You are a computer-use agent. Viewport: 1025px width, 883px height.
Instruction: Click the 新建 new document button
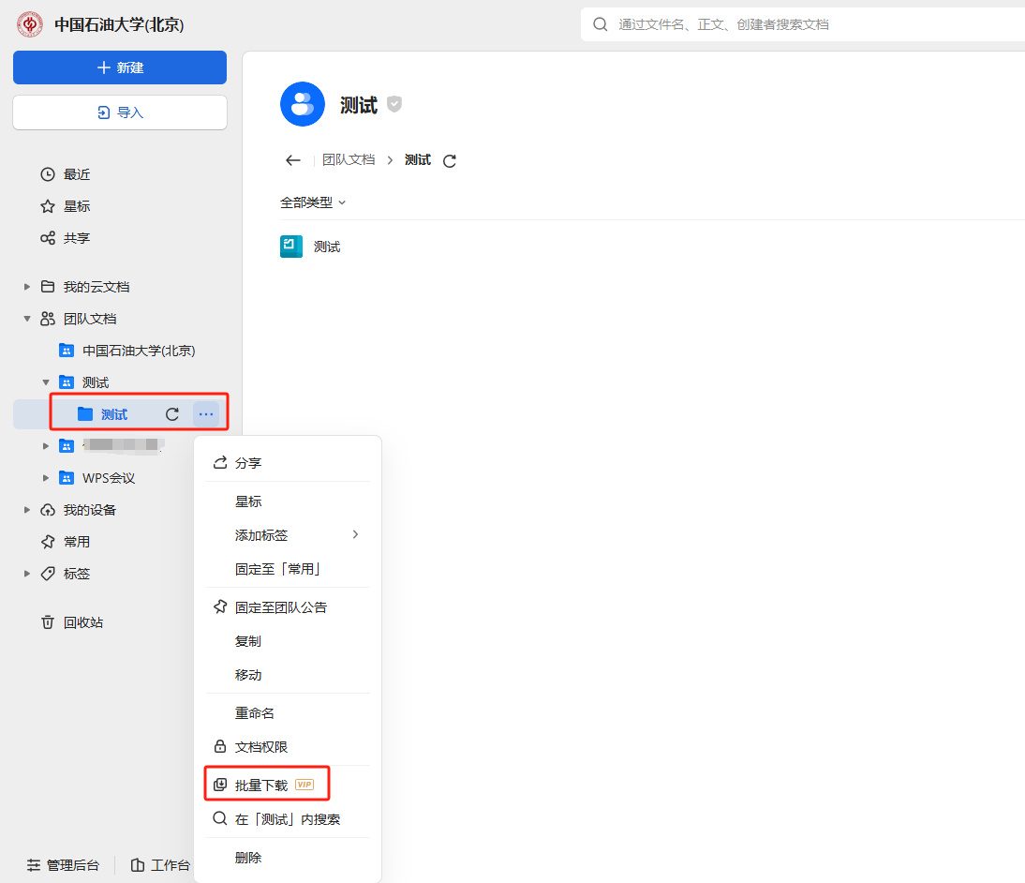coord(120,67)
